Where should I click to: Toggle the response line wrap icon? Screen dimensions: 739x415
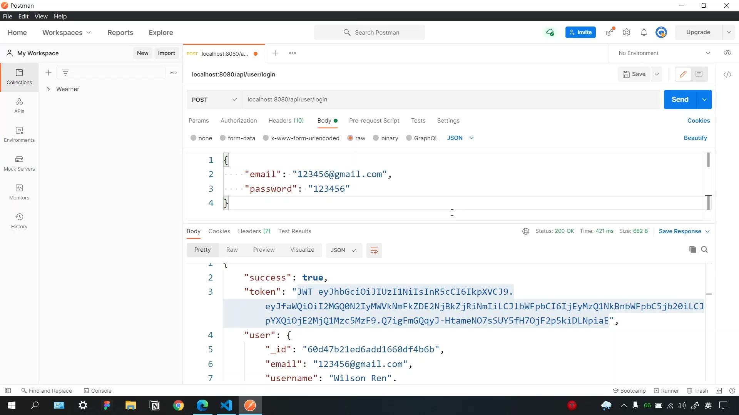point(374,251)
